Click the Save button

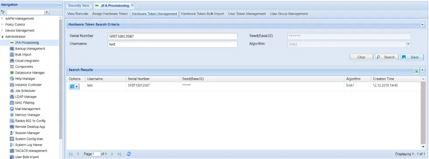[x=412, y=57]
